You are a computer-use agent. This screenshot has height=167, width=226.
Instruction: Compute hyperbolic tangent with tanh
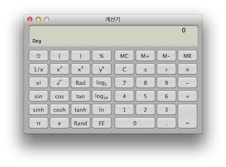coord(80,110)
